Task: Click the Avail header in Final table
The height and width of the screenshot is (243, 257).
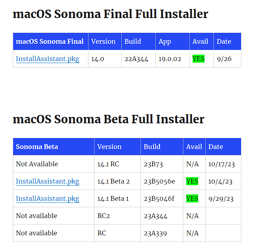Action: click(200, 41)
